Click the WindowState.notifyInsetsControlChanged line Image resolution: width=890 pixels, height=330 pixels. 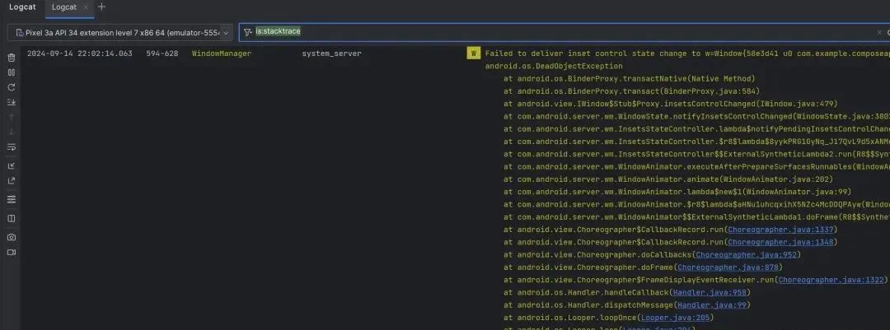[696, 116]
